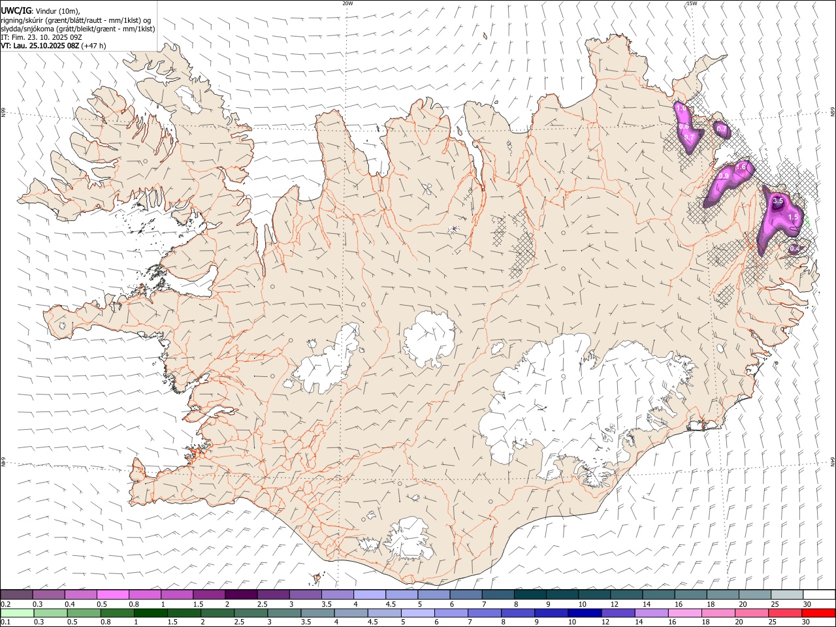Image resolution: width=836 pixels, height=627 pixels.
Task: Click the 3.5 snowfall value on the map
Action: (778, 202)
